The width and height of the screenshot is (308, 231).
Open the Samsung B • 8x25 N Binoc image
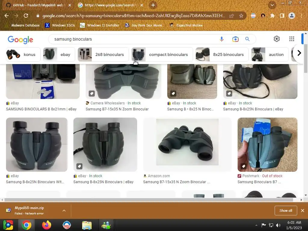pos(192,81)
